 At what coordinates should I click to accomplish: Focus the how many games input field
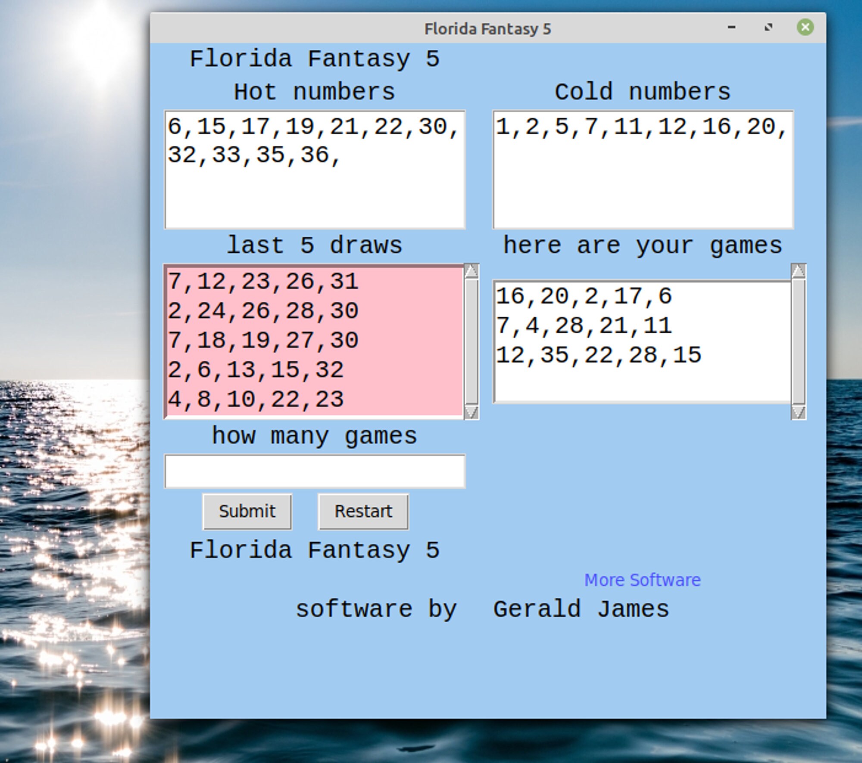coord(315,471)
